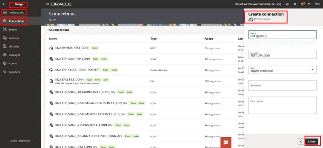The width and height of the screenshot is (323, 148).
Task: Go to Agents in the sidebar
Action: [x=13, y=63]
